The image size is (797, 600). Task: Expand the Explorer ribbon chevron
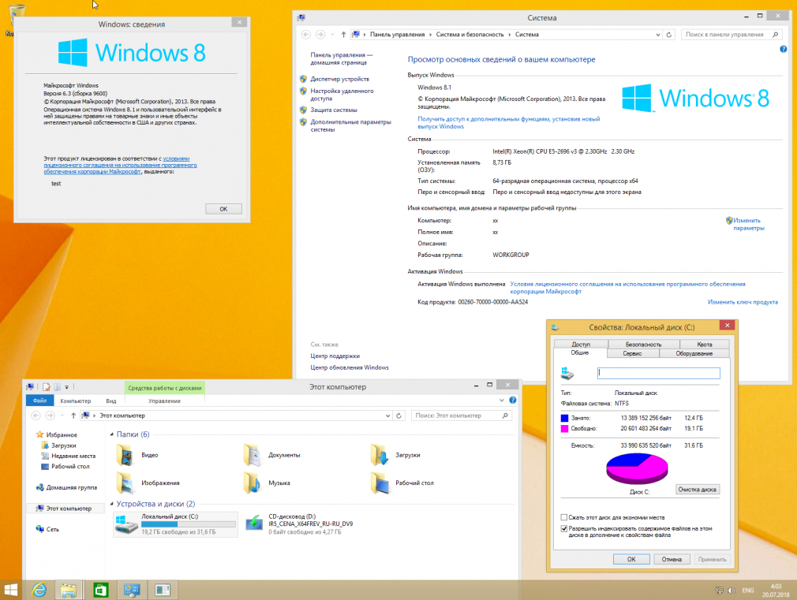(x=502, y=401)
